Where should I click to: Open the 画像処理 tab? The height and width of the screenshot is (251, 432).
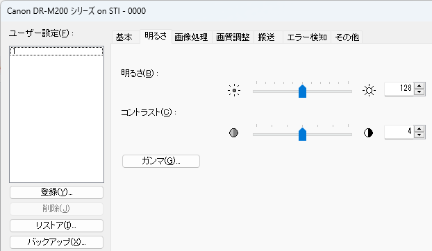coord(191,37)
